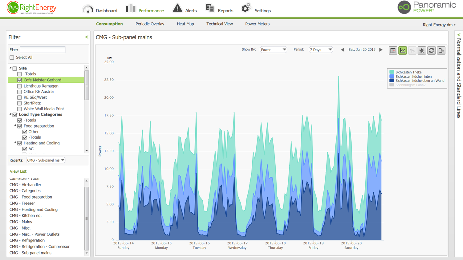This screenshot has width=463, height=260.
Task: Enable the Lichthaus Remagen checkbox
Action: click(20, 86)
